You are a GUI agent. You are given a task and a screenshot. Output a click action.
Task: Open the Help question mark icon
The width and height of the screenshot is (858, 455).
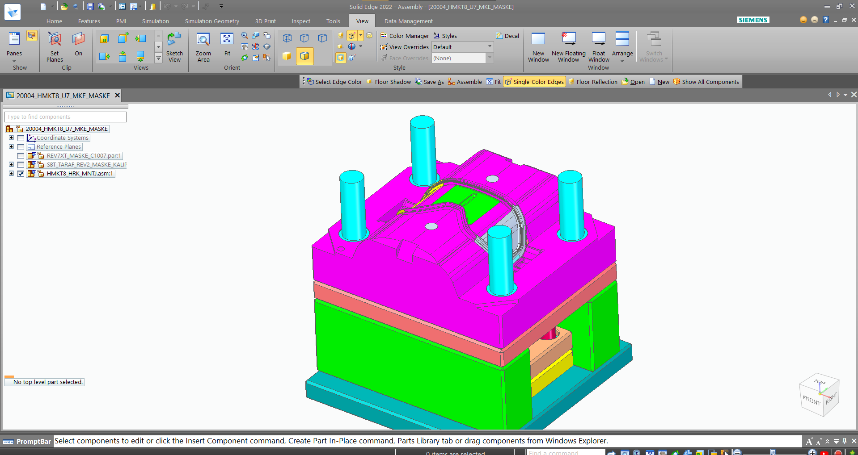(x=826, y=20)
